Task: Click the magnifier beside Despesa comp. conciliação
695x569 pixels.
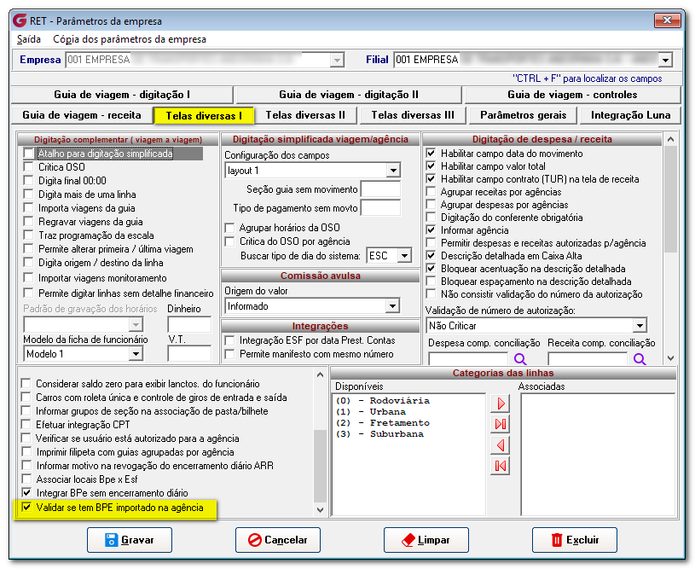Action: (520, 358)
